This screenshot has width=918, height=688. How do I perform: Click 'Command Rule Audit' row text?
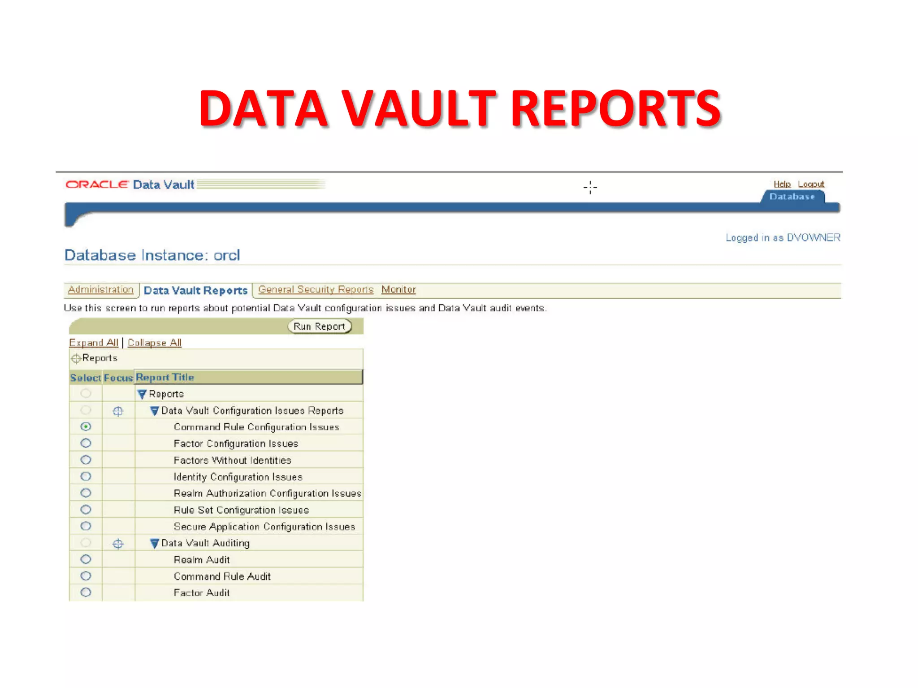(x=222, y=576)
